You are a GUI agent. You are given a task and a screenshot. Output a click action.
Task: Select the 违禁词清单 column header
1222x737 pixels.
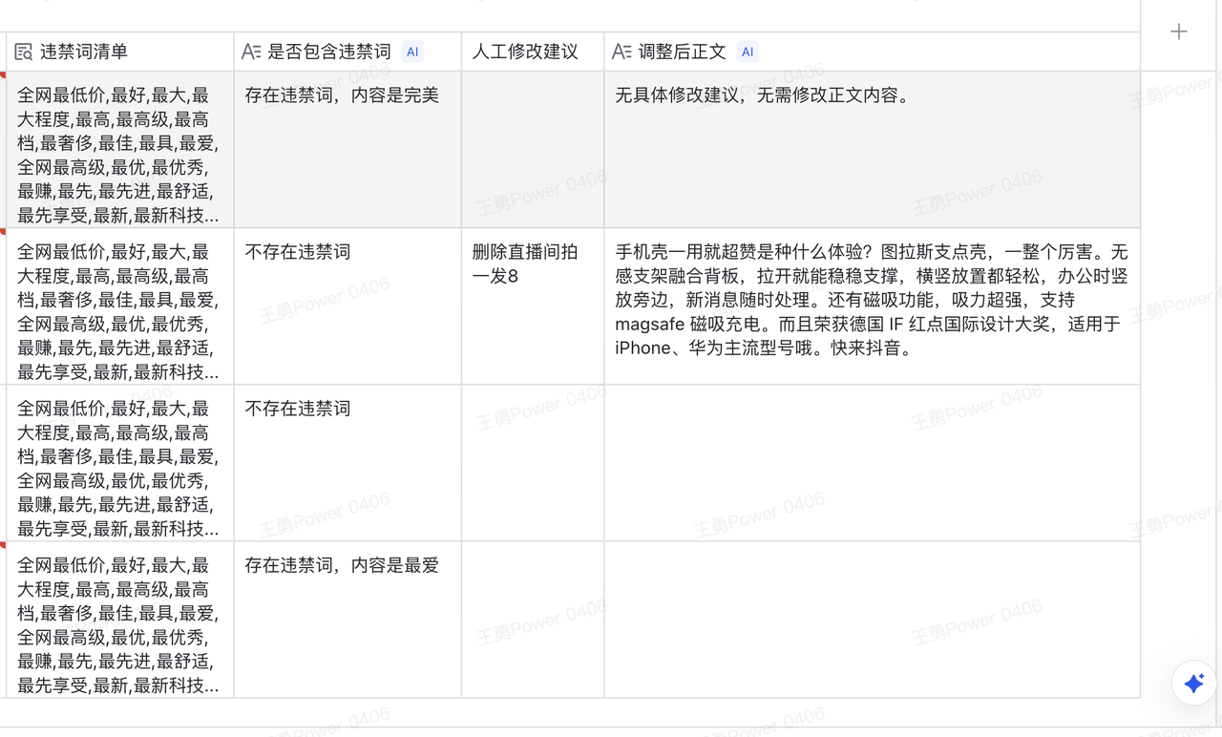tap(84, 52)
